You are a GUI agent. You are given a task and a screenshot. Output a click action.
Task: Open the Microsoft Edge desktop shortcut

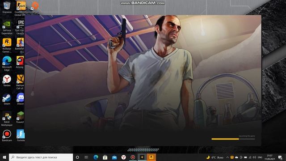7,64
